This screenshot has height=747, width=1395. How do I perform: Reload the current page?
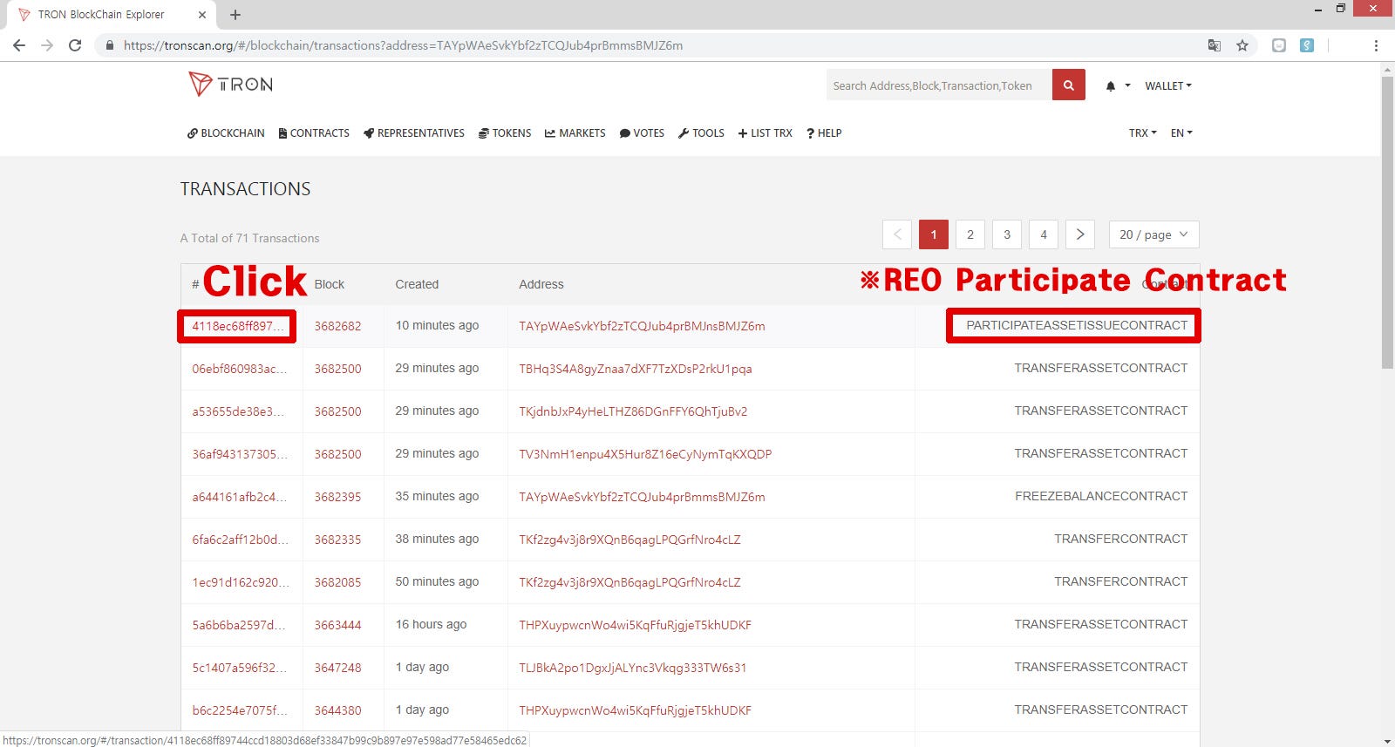pos(75,45)
